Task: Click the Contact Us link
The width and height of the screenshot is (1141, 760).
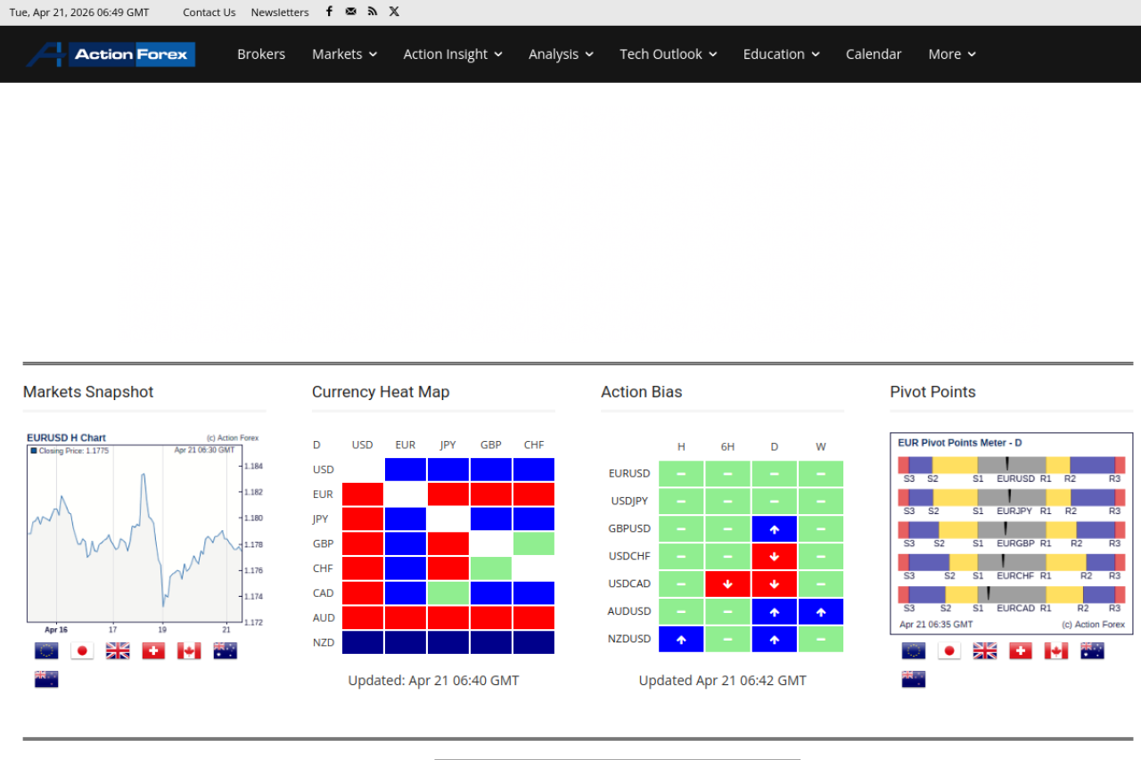Action: coord(209,12)
